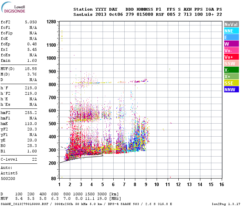The image size is (241, 206).
Task: Select the NNE cyan legend swatch
Action: click(231, 31)
